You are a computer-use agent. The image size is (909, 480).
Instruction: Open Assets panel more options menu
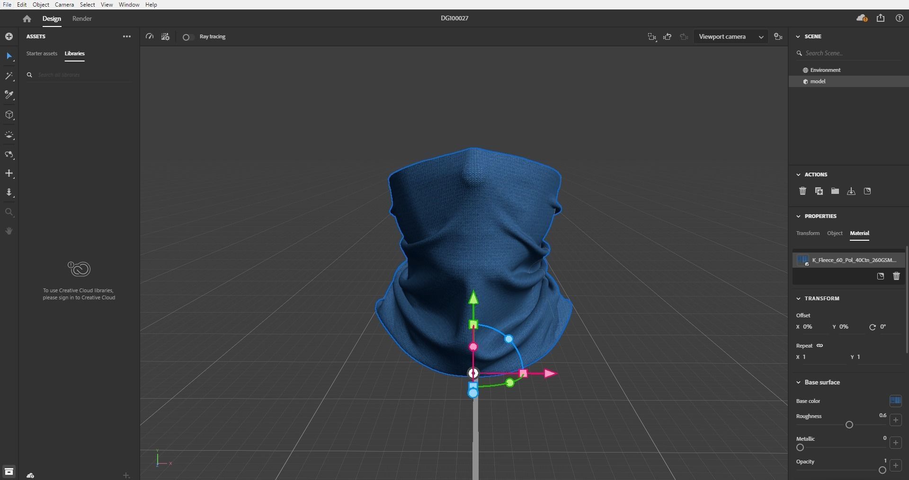pos(126,36)
